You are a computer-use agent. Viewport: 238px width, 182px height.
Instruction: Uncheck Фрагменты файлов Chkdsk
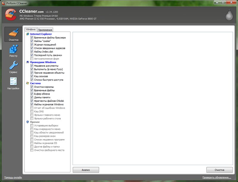[x=32, y=101]
